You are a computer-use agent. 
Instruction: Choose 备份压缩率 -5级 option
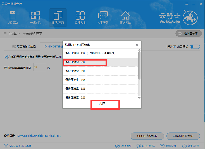pos(101,89)
